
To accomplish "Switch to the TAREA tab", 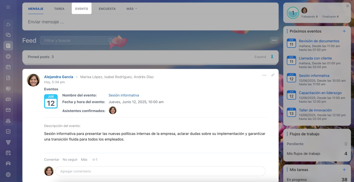I will (59, 9).
